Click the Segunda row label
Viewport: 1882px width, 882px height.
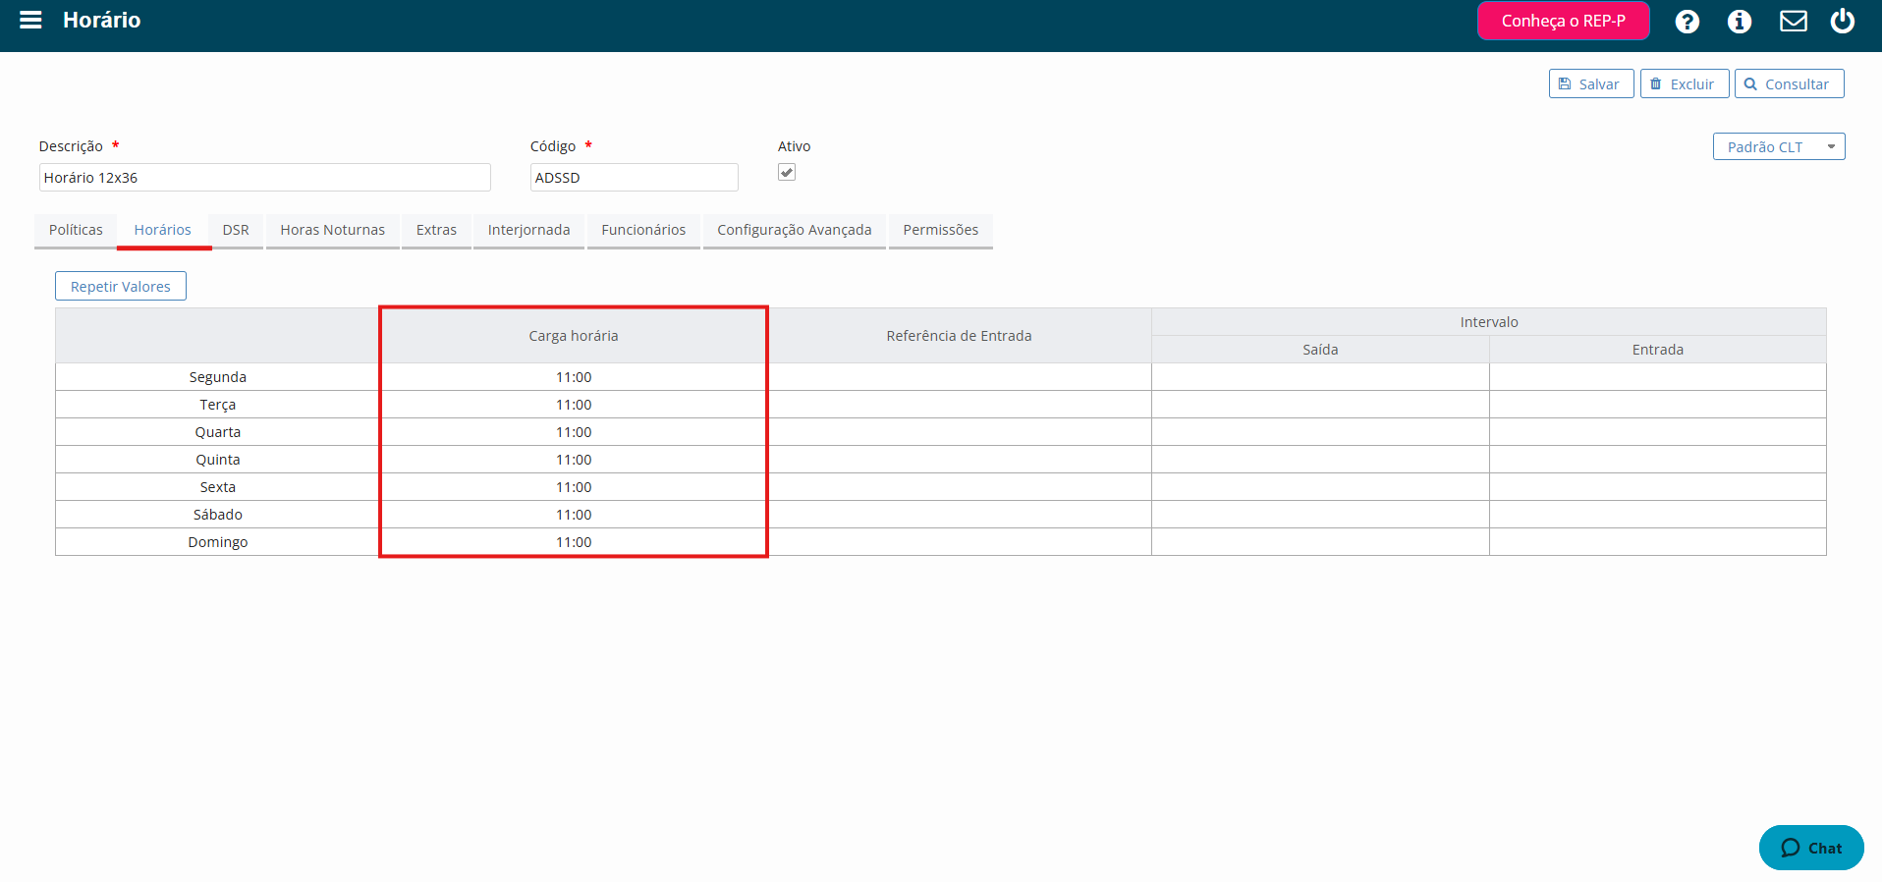(218, 377)
